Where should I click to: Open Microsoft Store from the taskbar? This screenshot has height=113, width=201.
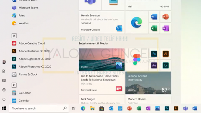pyautogui.click(x=102, y=108)
